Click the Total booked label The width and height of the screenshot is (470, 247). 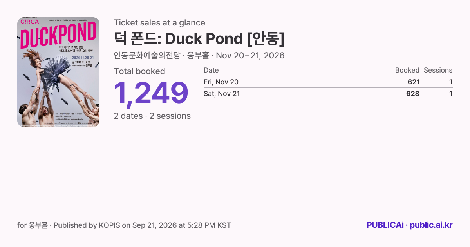pyautogui.click(x=139, y=71)
